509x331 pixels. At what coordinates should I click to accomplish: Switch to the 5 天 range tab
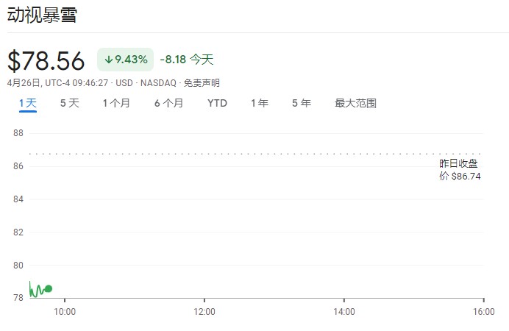pyautogui.click(x=70, y=103)
